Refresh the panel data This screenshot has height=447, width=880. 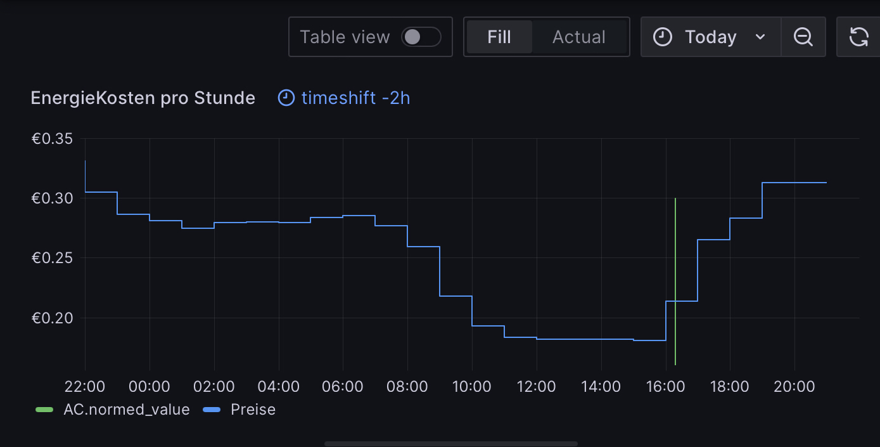858,37
